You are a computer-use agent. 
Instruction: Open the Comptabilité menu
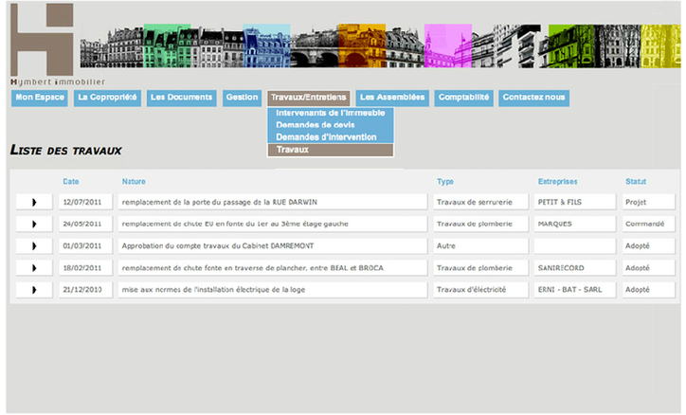(463, 98)
